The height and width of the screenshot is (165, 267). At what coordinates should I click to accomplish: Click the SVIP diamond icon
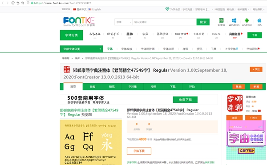pyautogui.click(x=167, y=9)
